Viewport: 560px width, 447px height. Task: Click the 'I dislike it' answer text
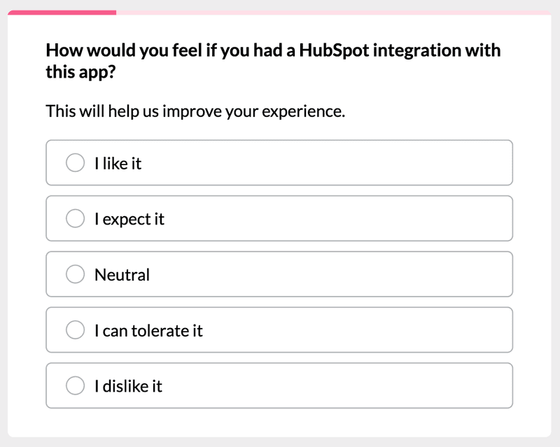coord(128,385)
